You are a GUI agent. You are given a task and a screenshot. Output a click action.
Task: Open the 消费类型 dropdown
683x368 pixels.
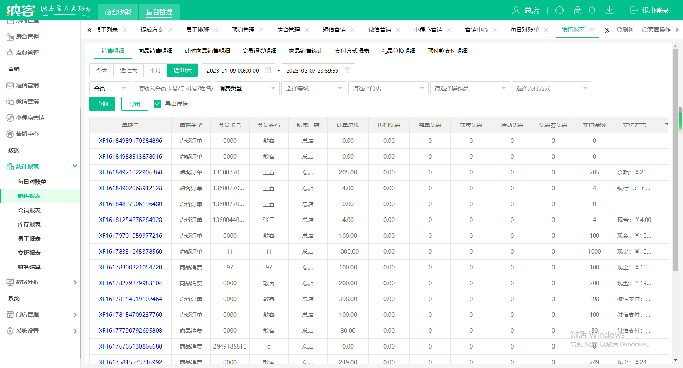coord(247,88)
